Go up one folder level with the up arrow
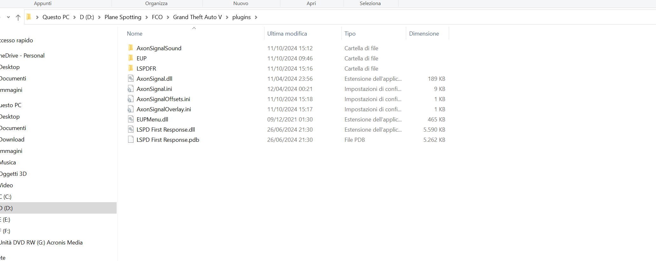This screenshot has height=261, width=656. click(x=18, y=17)
